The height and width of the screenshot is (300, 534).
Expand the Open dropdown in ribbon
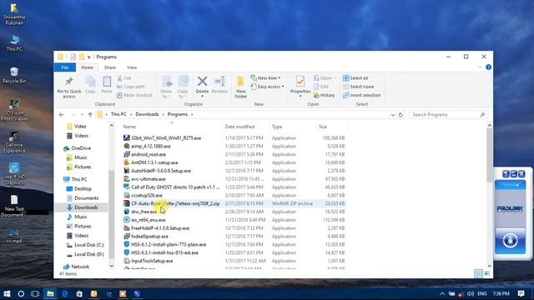pos(325,78)
